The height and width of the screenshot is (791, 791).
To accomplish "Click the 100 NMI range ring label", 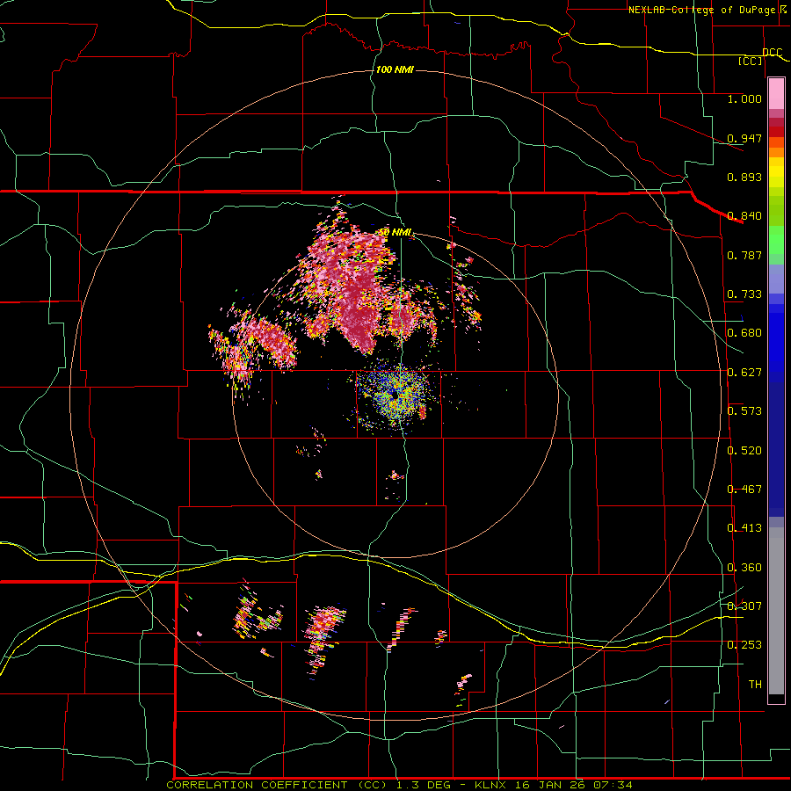I will [395, 69].
